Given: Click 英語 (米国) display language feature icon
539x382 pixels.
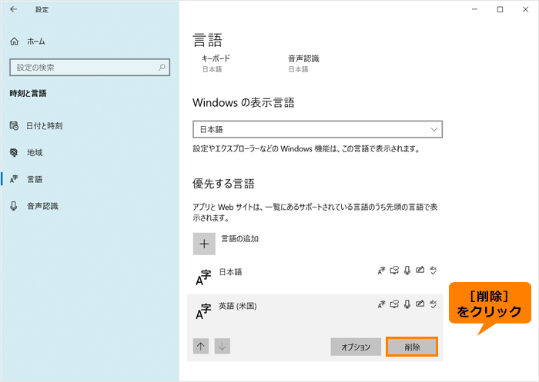Looking at the screenshot, I should [x=382, y=304].
